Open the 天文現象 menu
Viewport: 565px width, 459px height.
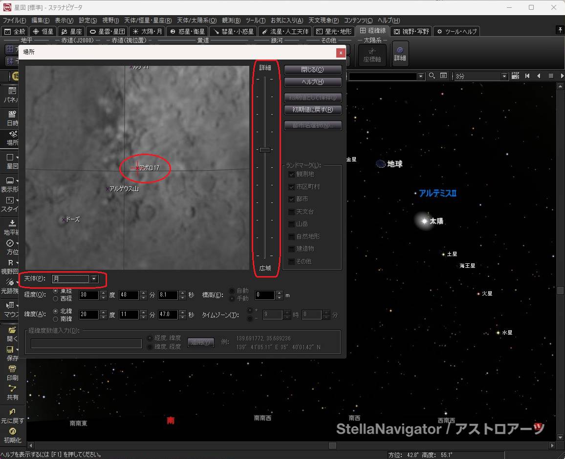click(x=323, y=20)
